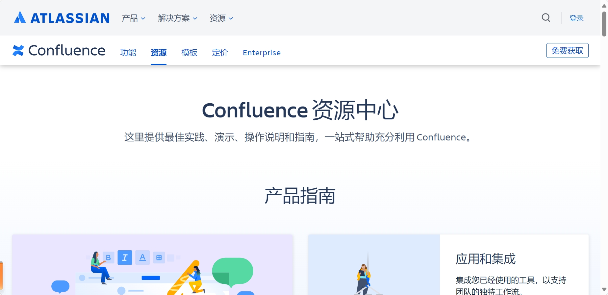Open the search magnifier icon

click(546, 18)
